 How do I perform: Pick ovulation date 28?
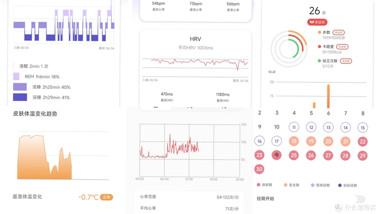pos(345,156)
